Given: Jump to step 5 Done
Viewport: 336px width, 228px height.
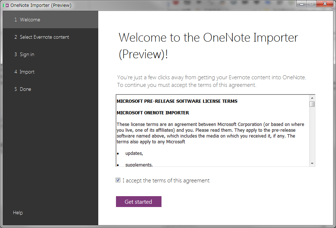Looking at the screenshot, I should [23, 89].
